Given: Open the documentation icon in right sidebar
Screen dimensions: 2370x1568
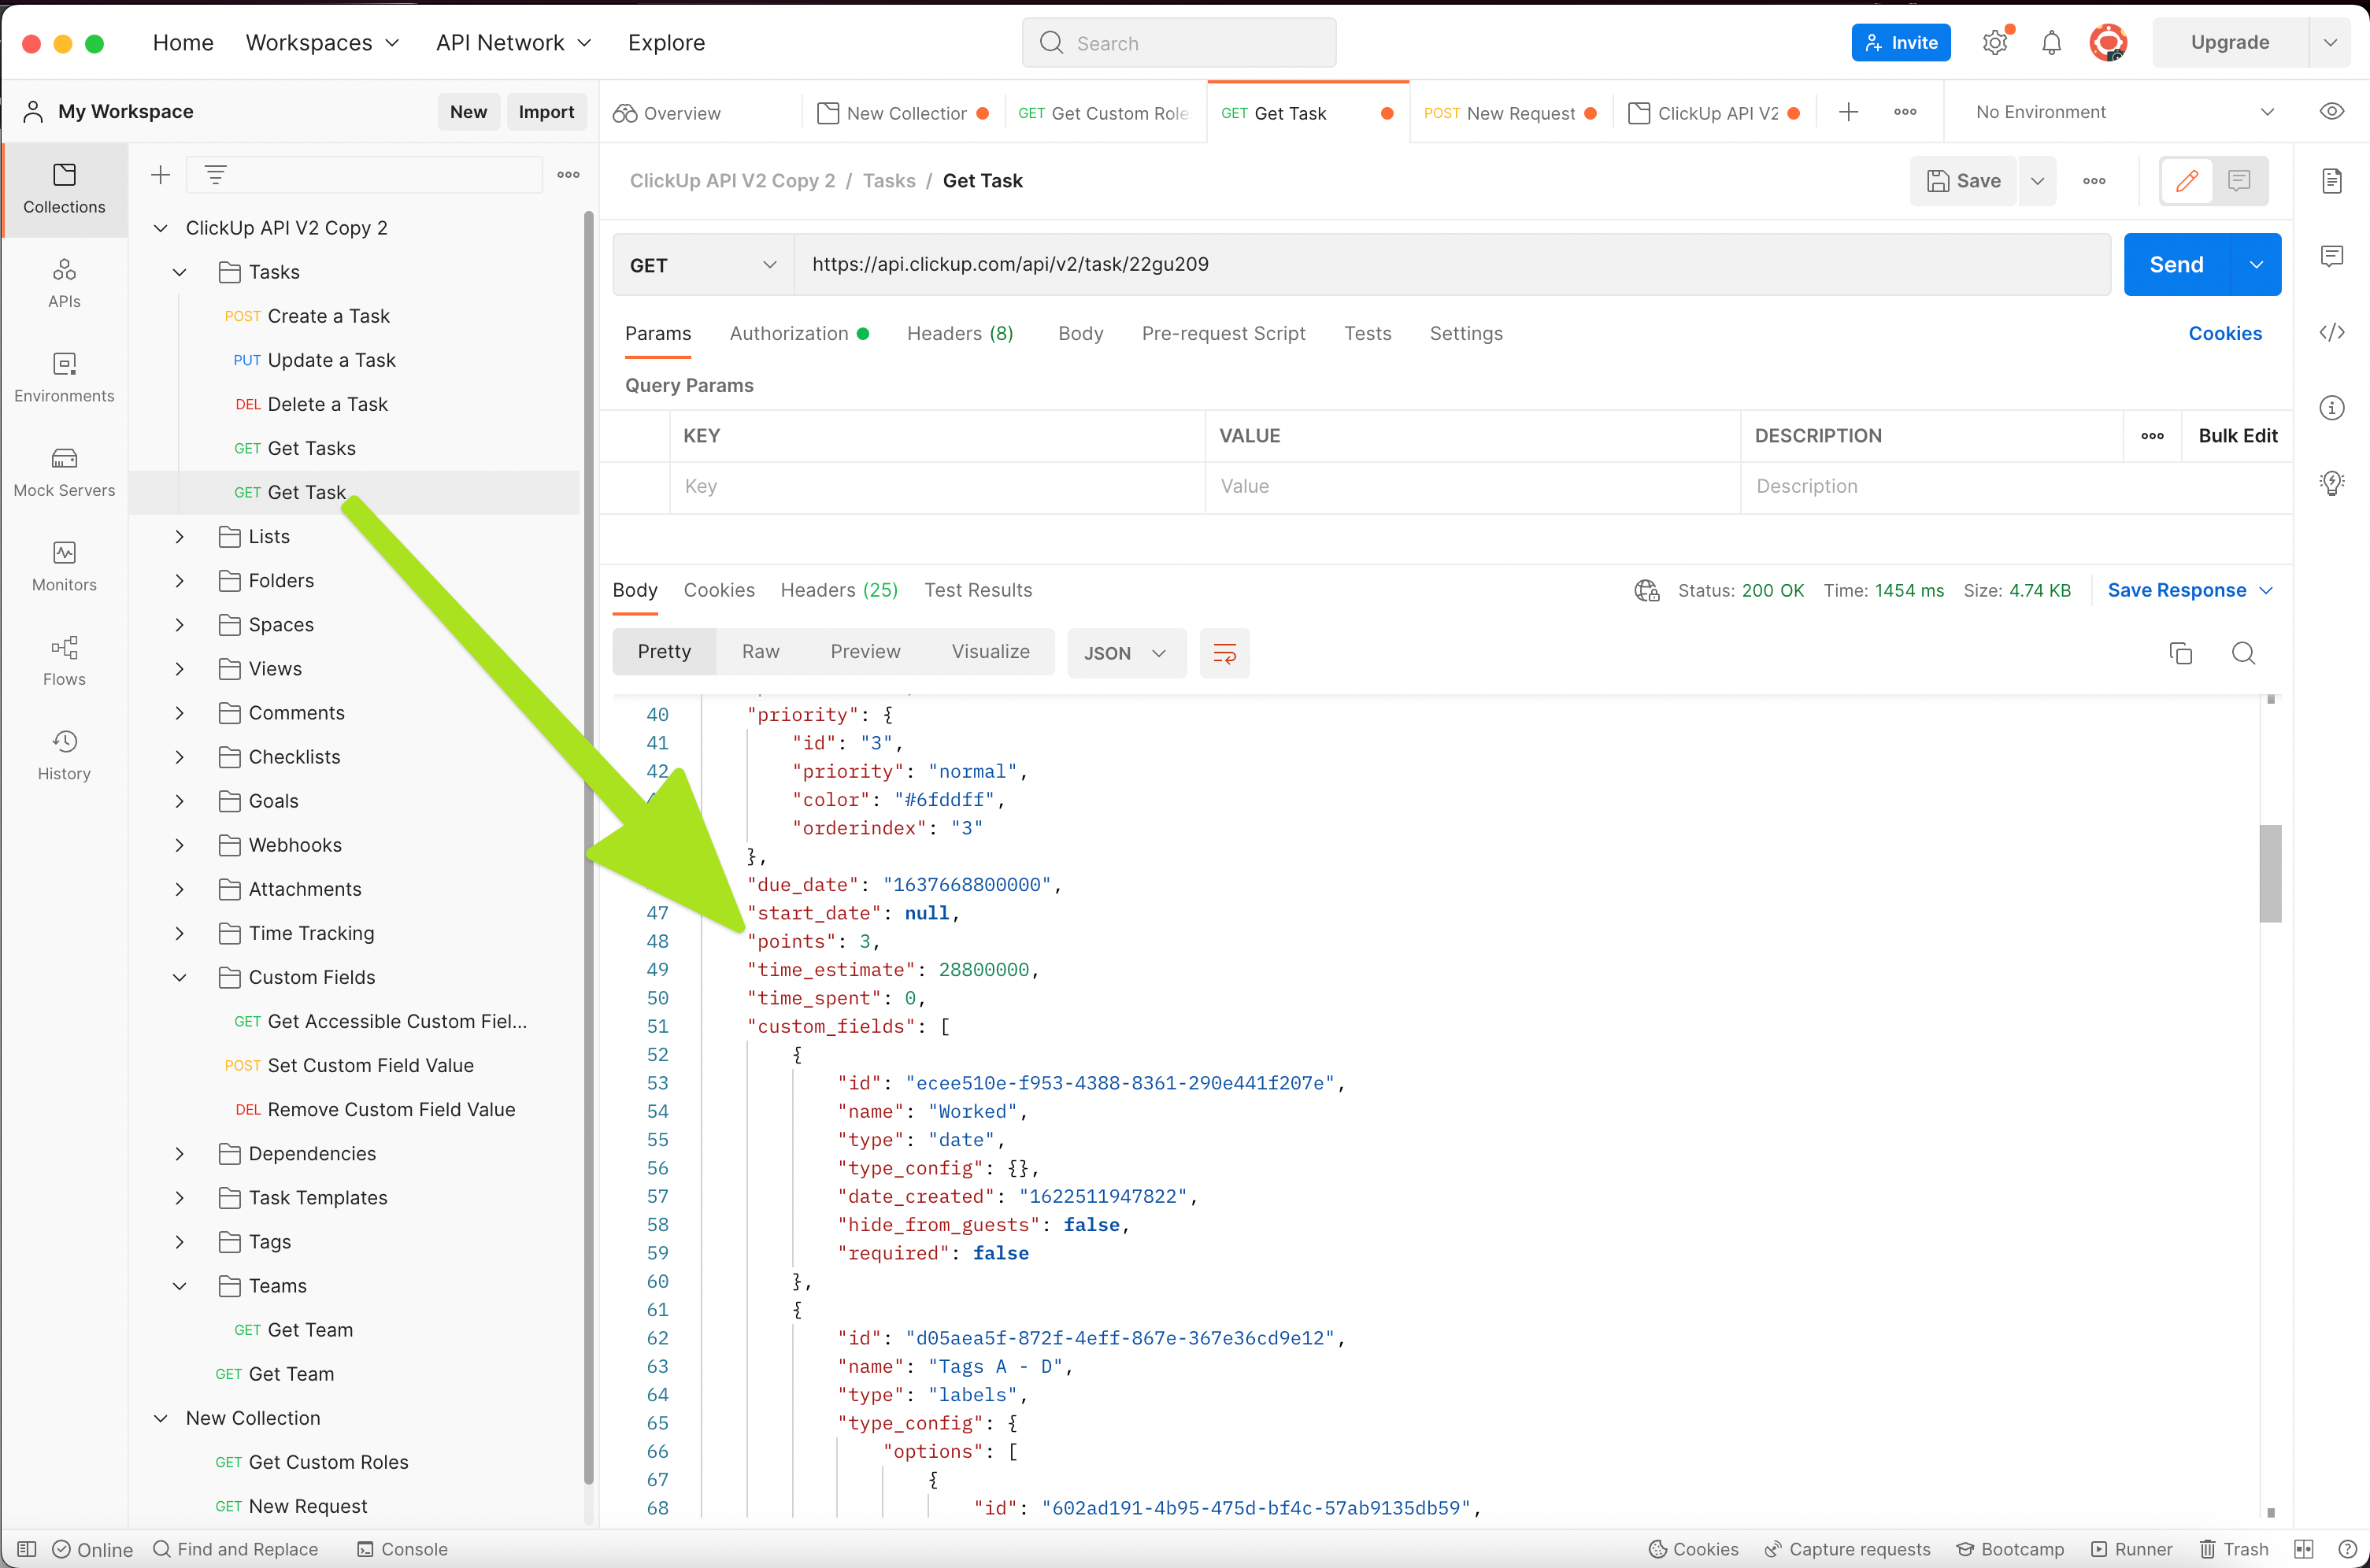Looking at the screenshot, I should 2332,181.
